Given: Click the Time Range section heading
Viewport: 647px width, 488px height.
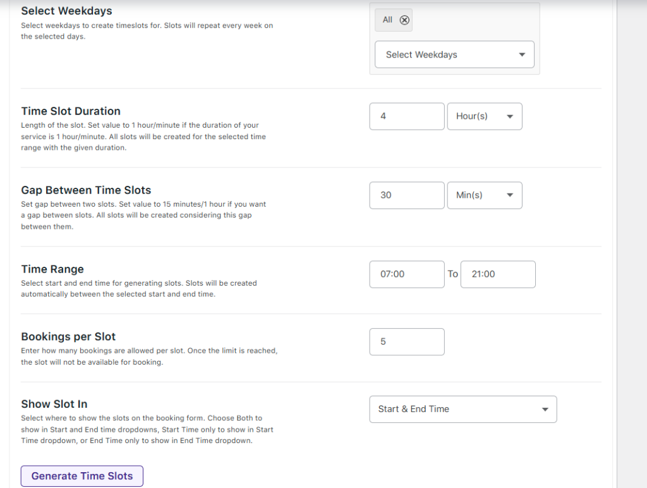Looking at the screenshot, I should 52,269.
